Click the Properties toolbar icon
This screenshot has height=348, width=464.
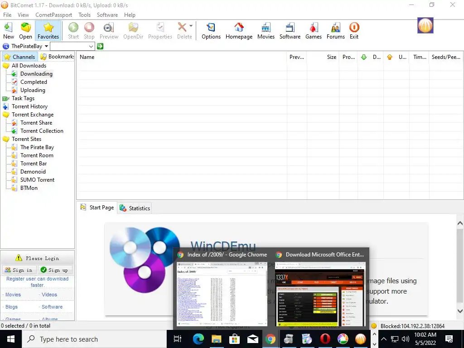(160, 30)
